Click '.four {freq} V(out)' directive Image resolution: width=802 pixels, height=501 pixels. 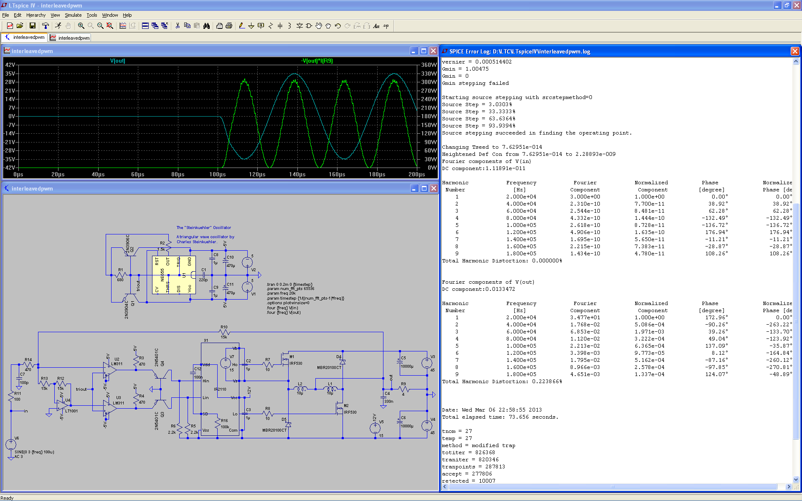tap(284, 313)
